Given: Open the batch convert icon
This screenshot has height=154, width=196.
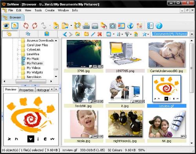Looking at the screenshot, I should (x=56, y=26).
